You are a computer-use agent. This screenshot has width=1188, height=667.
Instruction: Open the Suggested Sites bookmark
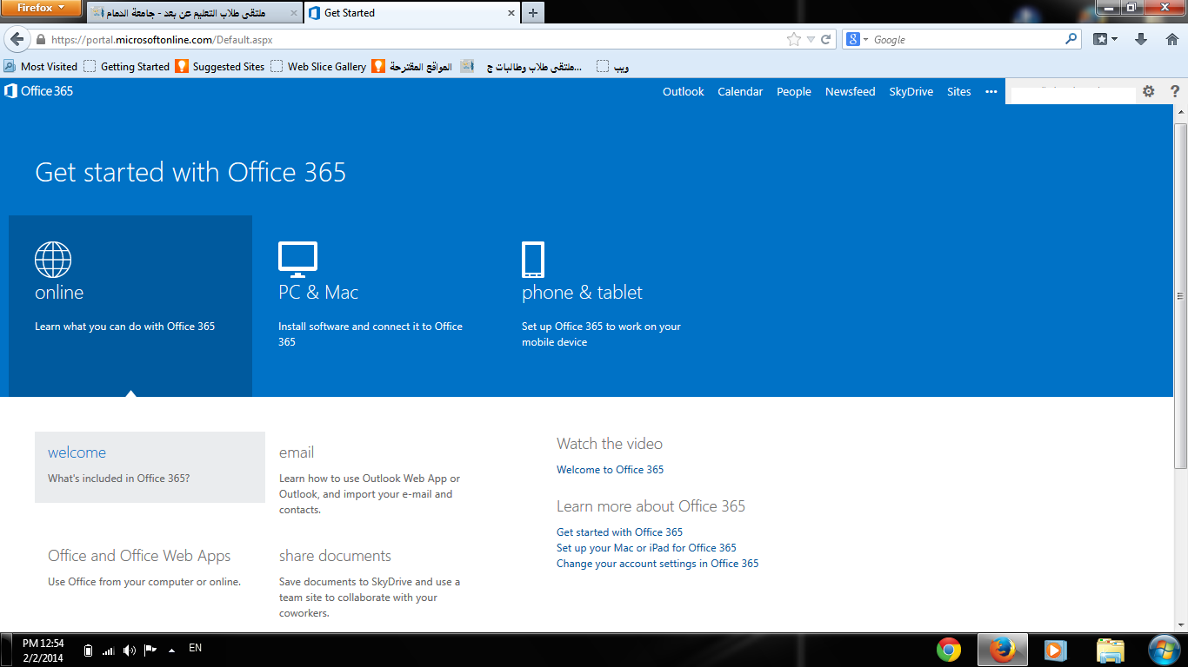point(220,66)
